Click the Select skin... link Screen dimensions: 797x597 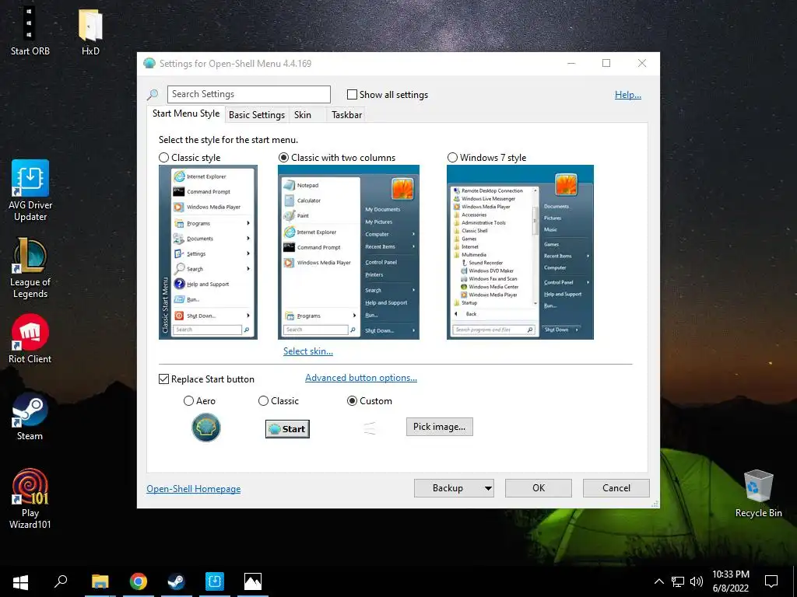(308, 351)
